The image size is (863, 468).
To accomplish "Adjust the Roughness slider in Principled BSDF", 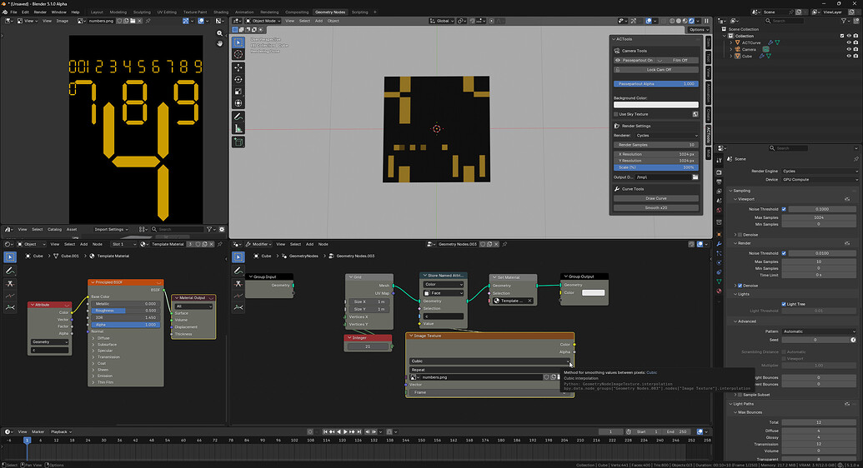I will tap(125, 311).
